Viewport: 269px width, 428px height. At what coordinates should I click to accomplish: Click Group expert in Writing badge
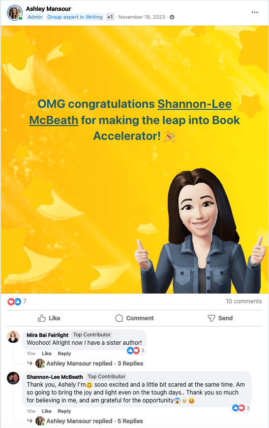point(75,17)
